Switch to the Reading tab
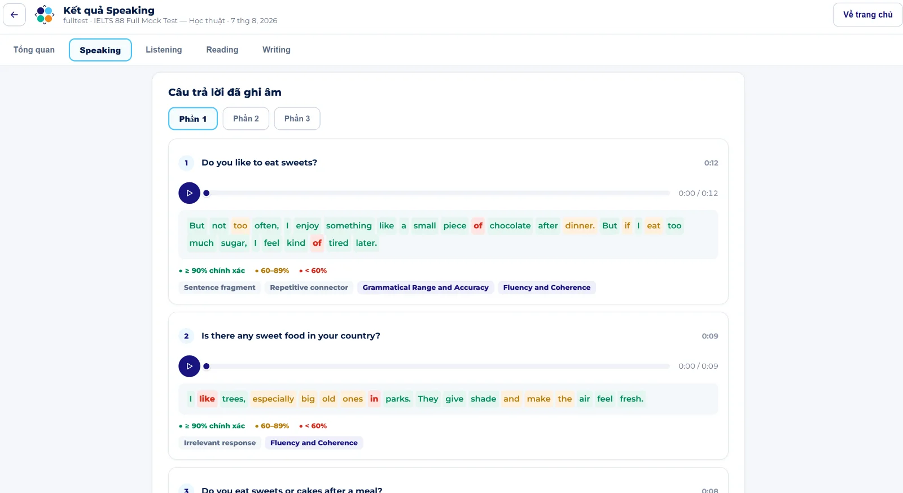Image resolution: width=903 pixels, height=493 pixels. point(222,50)
